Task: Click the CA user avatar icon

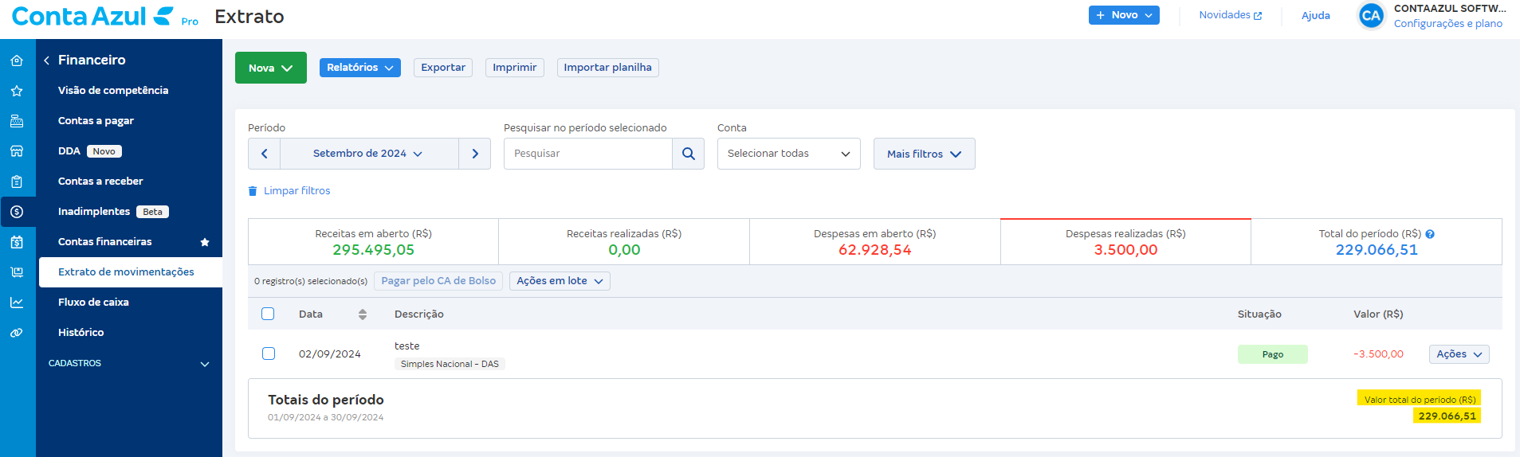Action: [1371, 16]
